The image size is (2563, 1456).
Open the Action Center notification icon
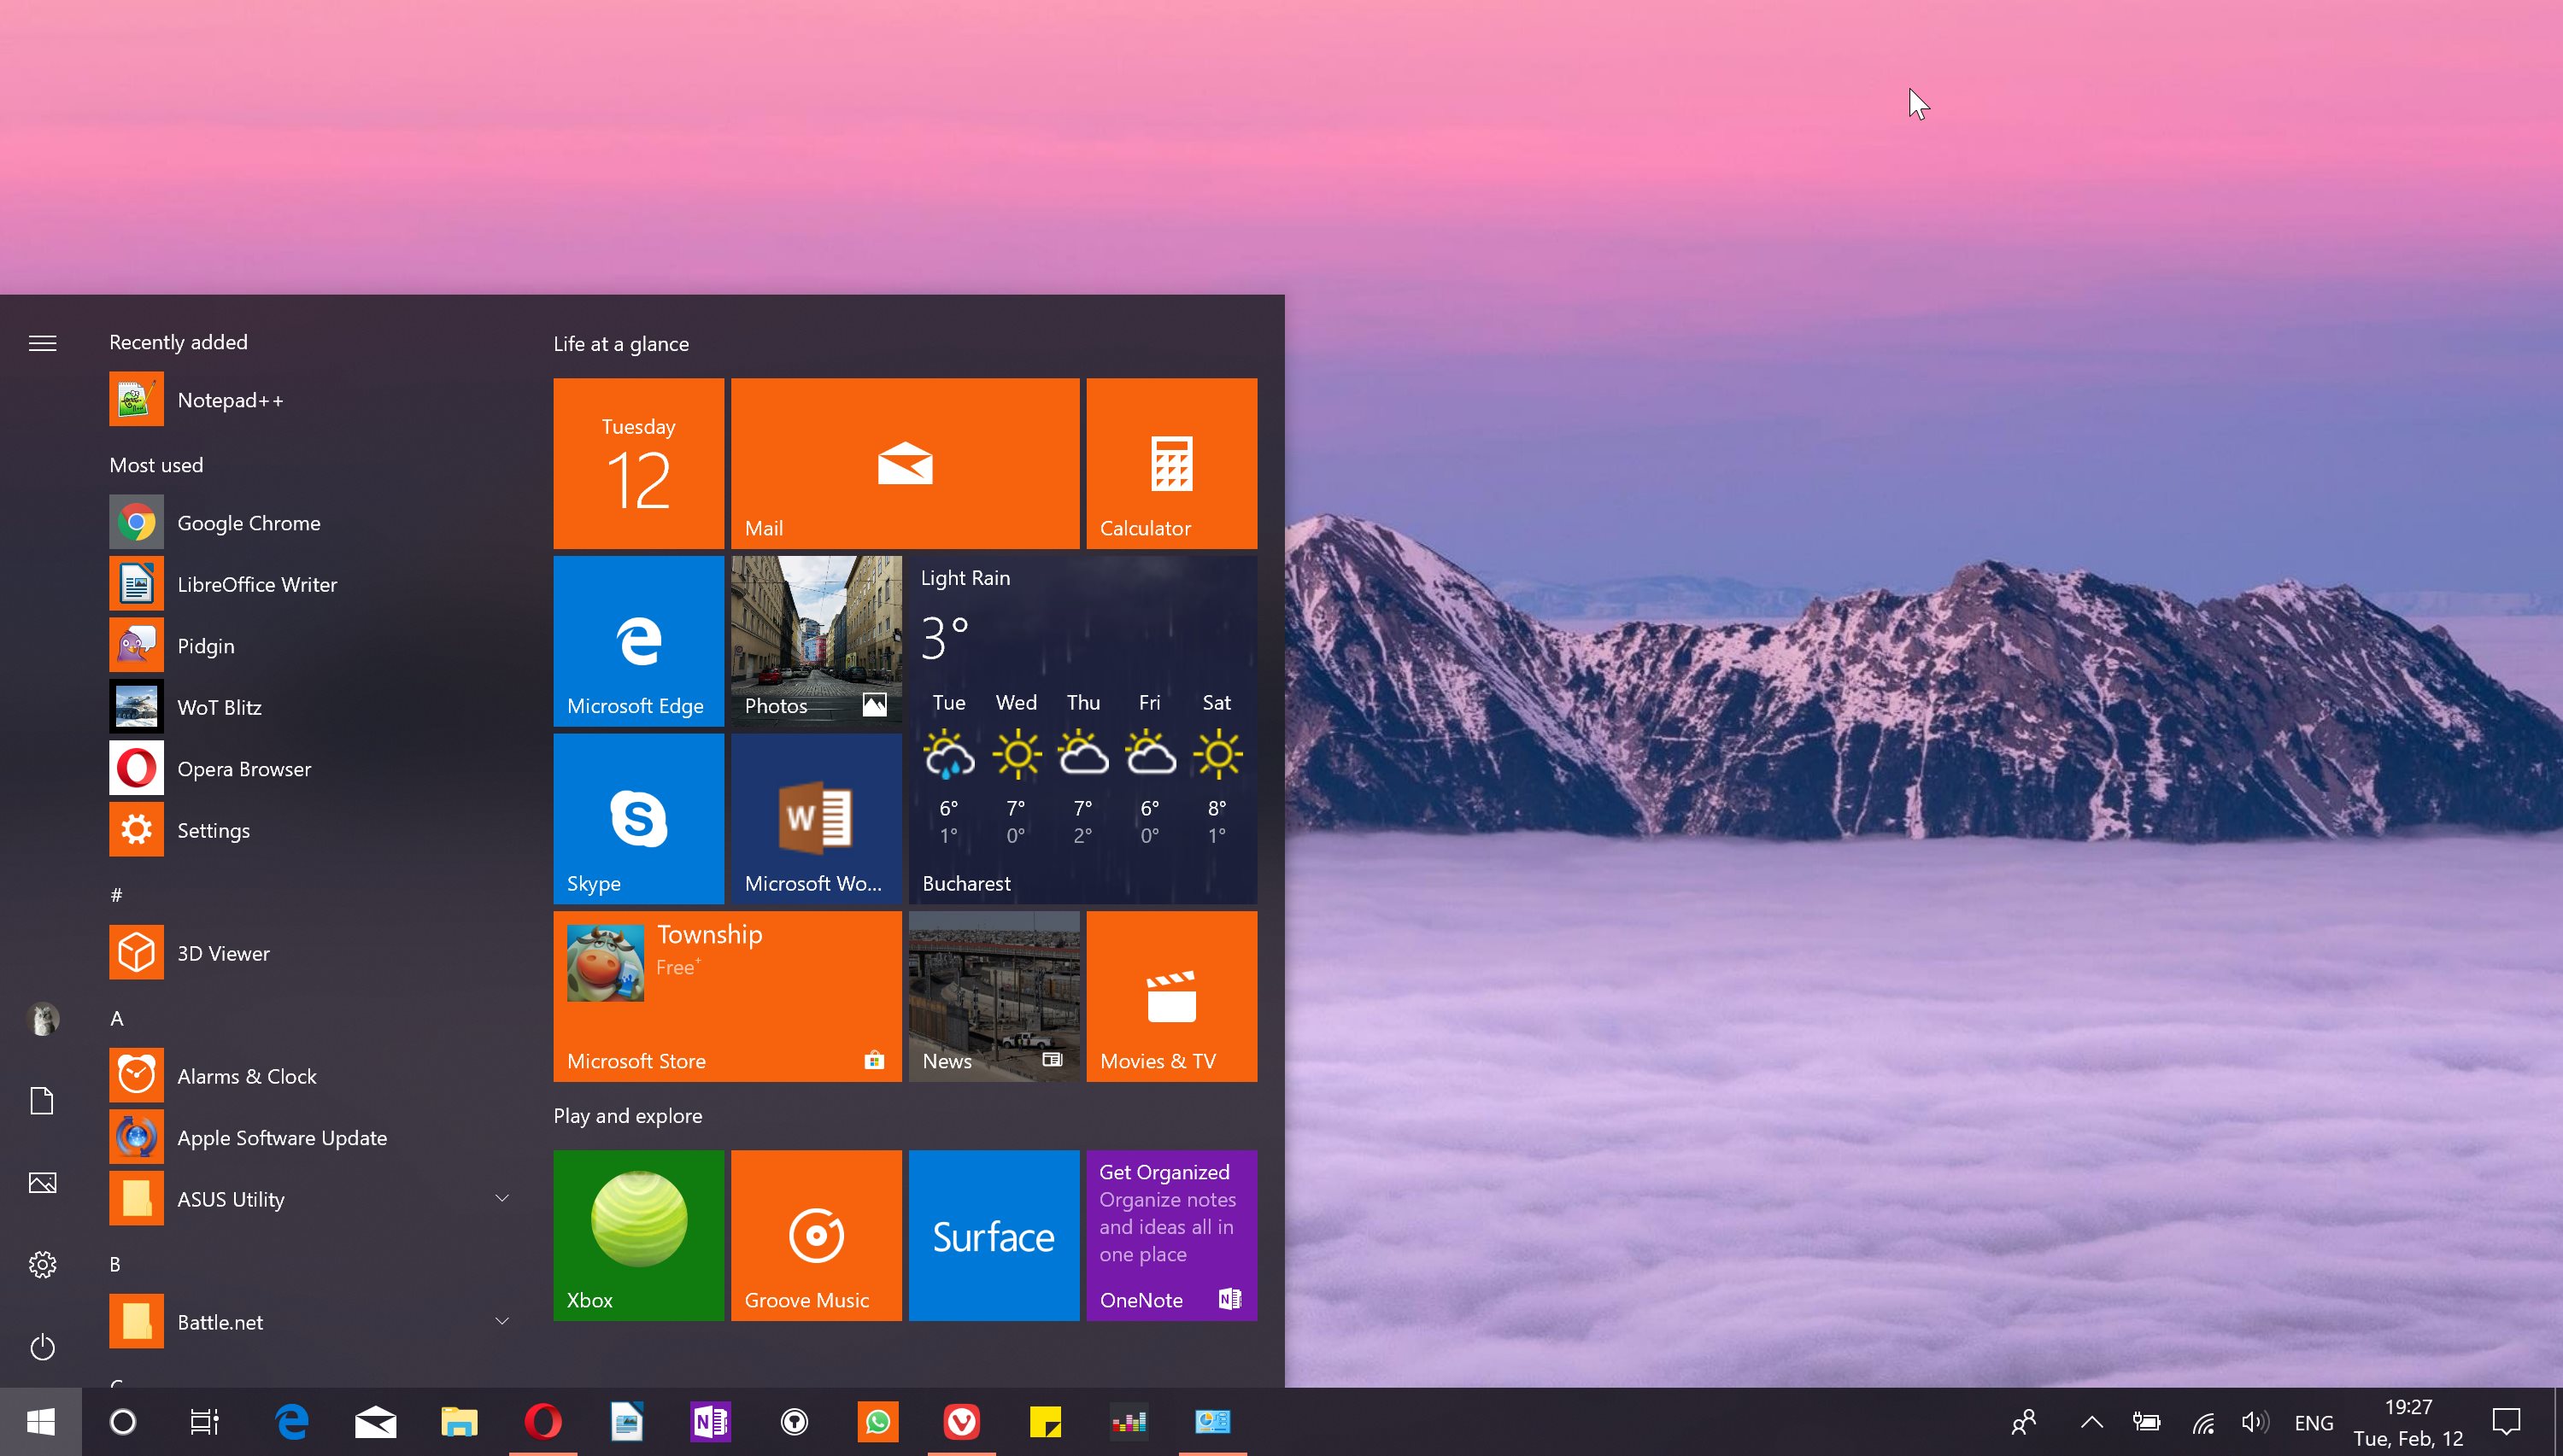pyautogui.click(x=2507, y=1421)
